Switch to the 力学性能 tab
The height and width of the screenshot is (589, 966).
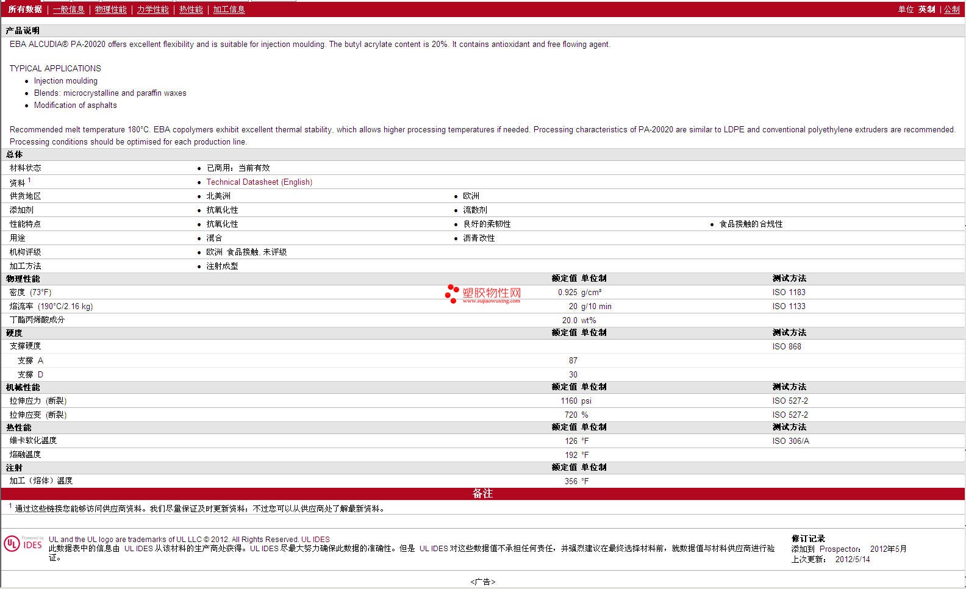(x=152, y=9)
